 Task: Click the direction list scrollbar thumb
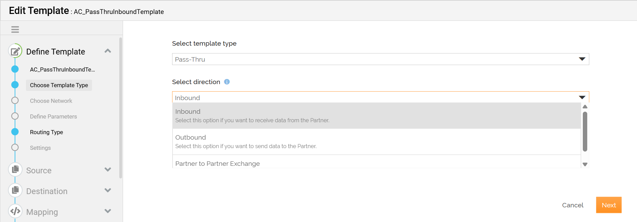tap(585, 131)
